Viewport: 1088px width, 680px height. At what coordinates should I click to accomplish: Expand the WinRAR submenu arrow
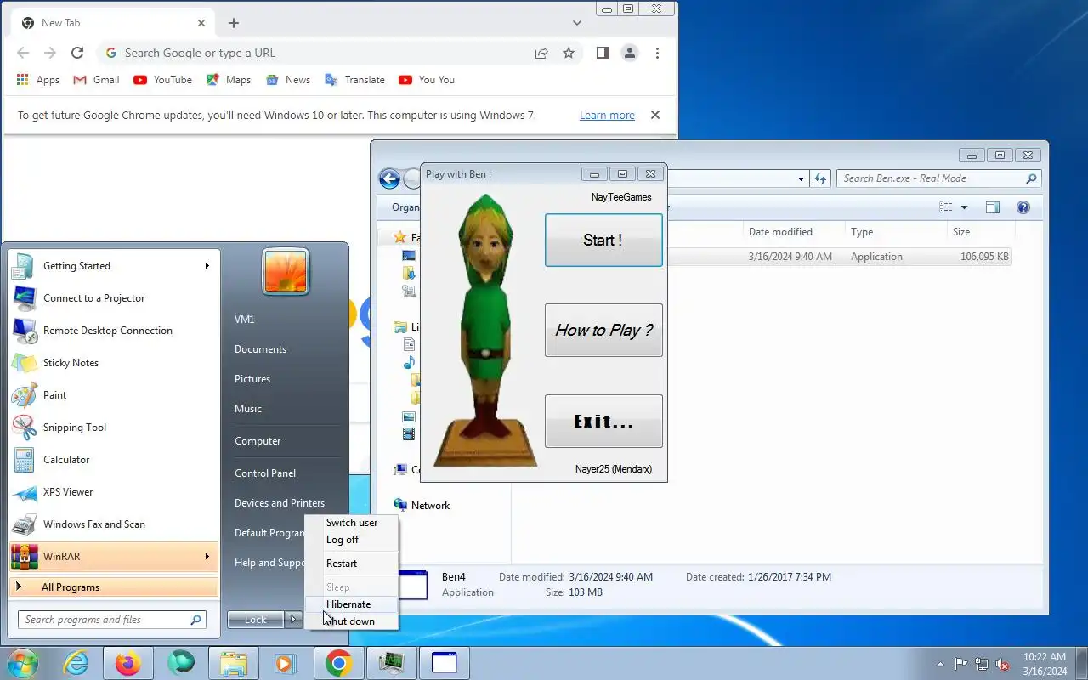click(207, 557)
